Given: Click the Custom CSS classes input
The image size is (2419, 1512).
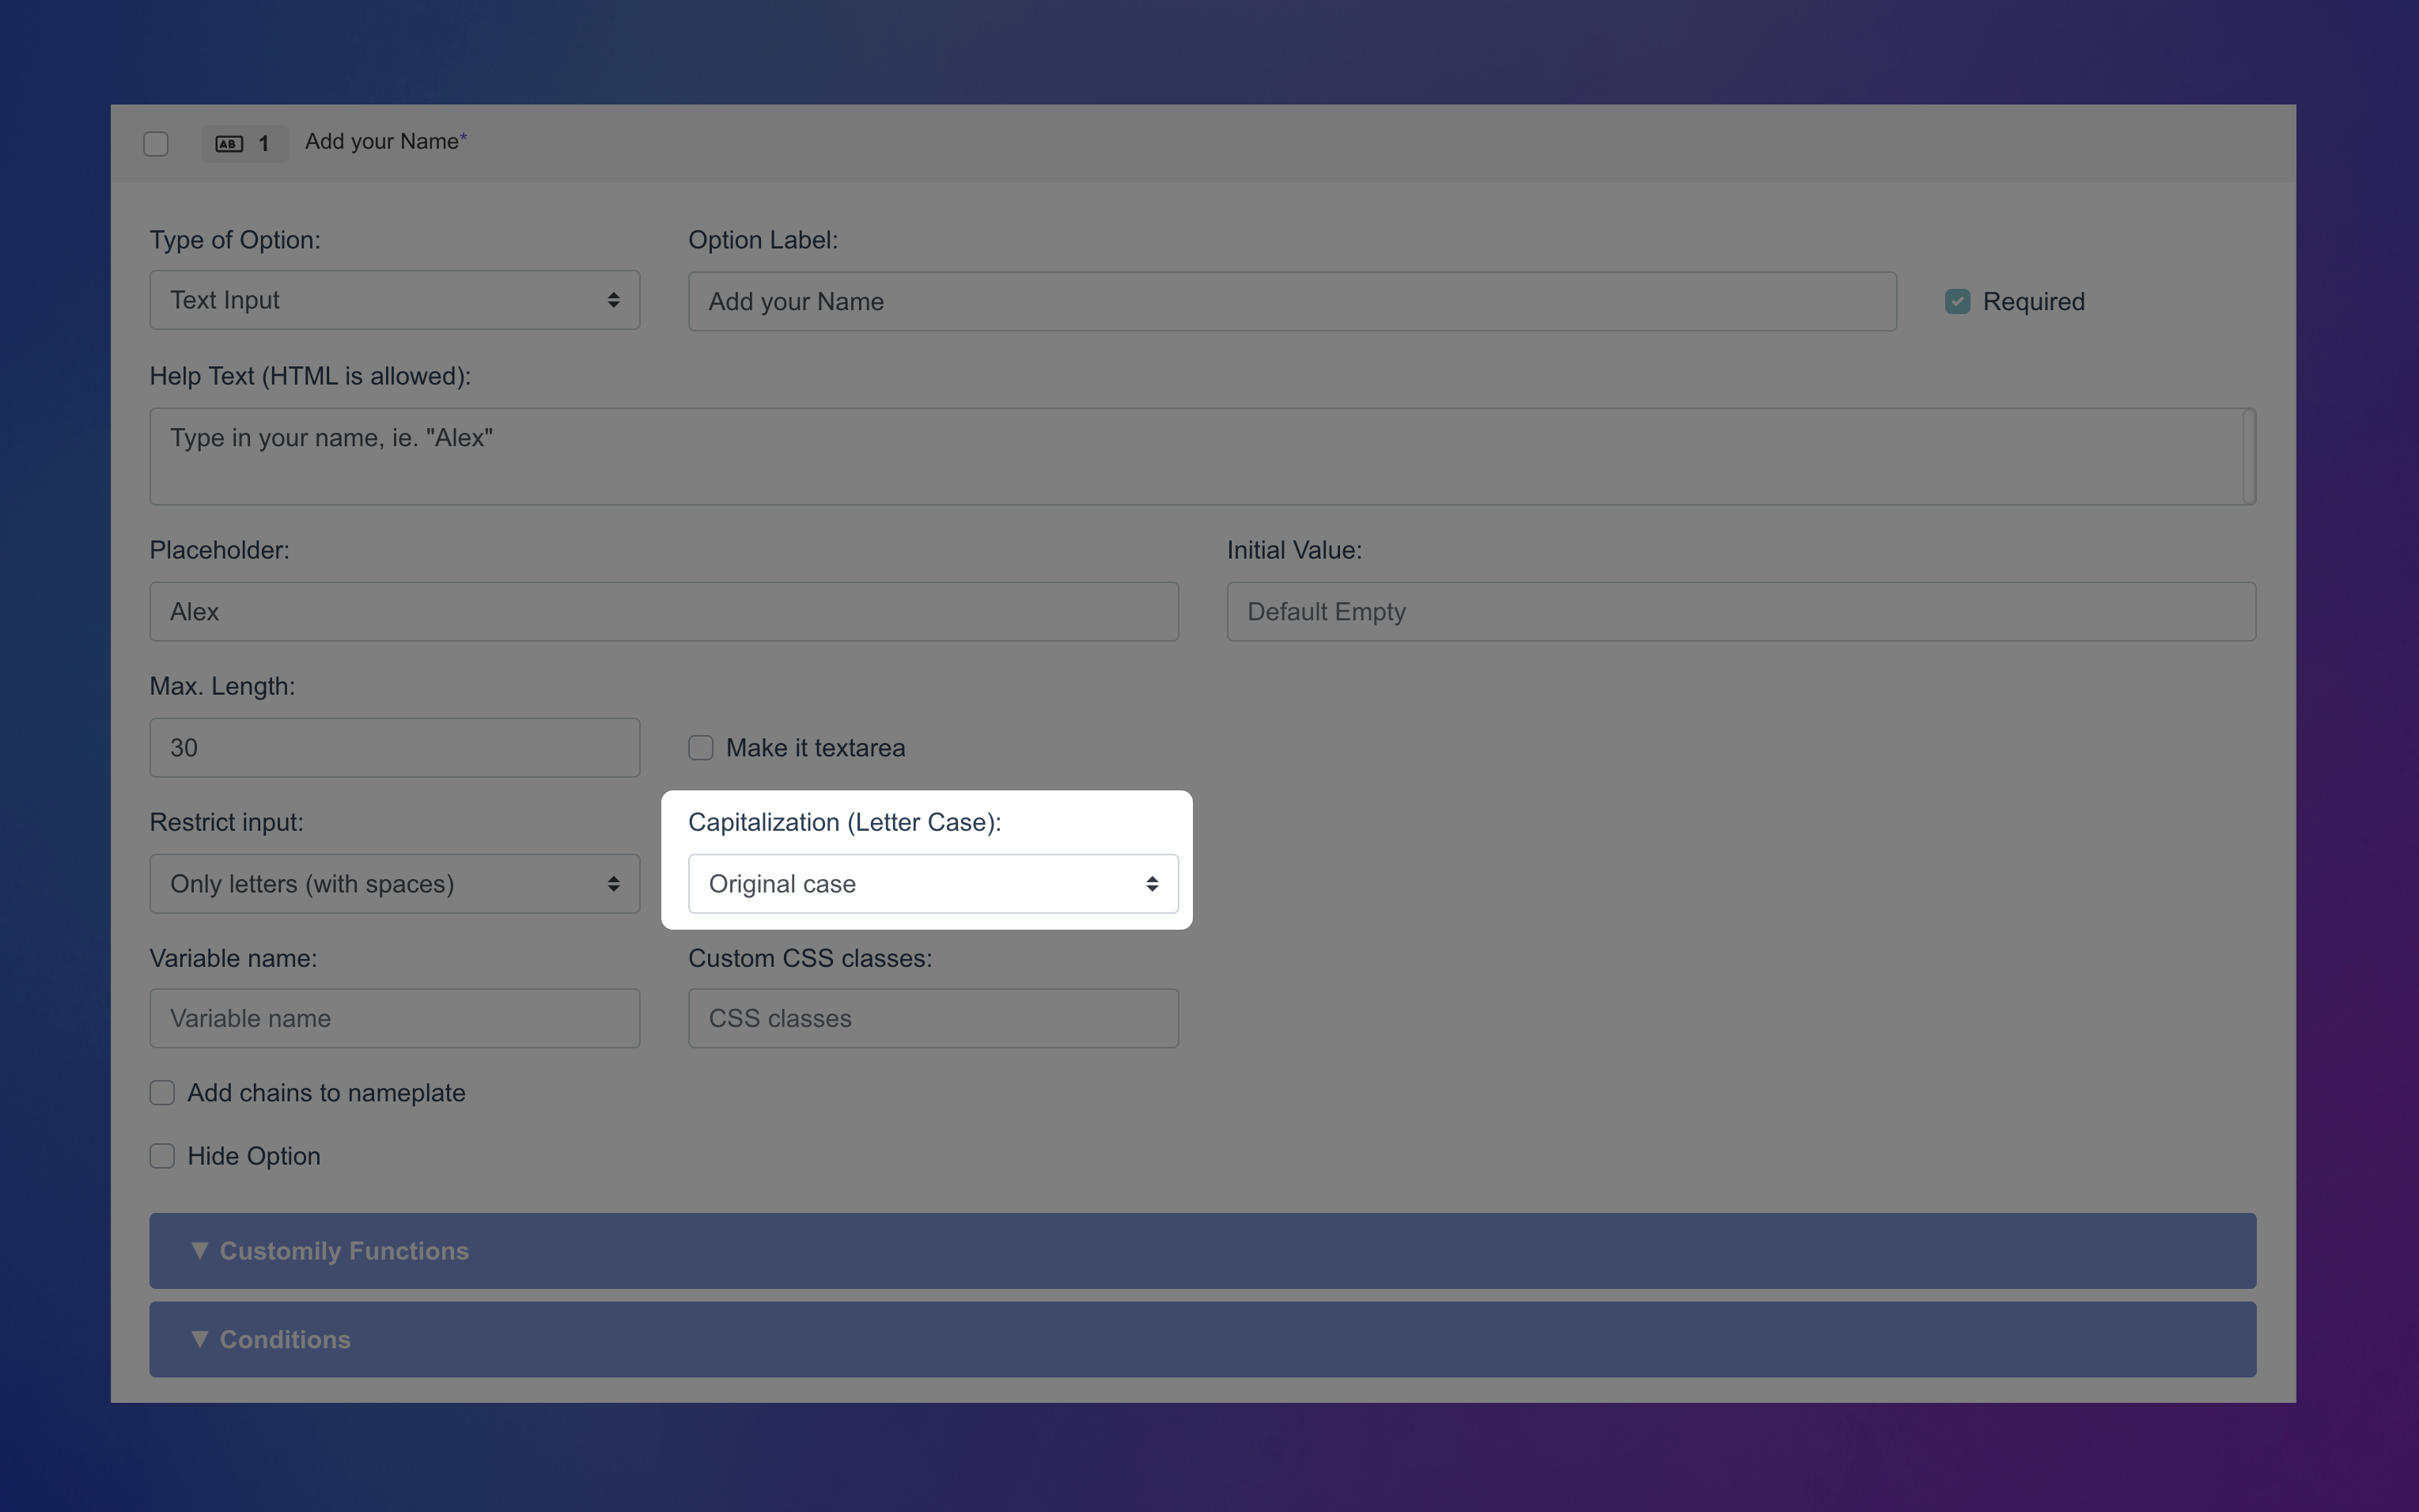Looking at the screenshot, I should coord(933,1019).
